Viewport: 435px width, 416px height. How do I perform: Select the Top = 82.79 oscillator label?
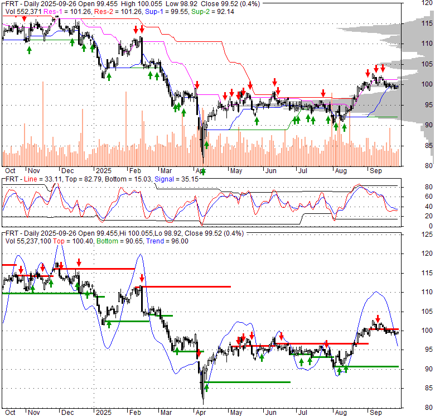(83, 179)
